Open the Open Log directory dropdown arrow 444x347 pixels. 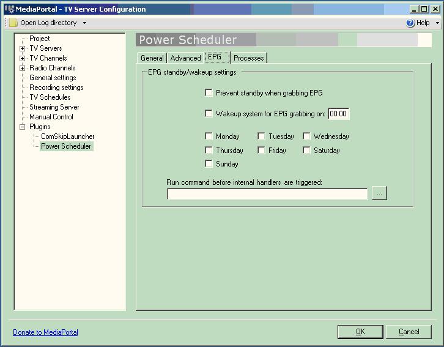tap(84, 23)
